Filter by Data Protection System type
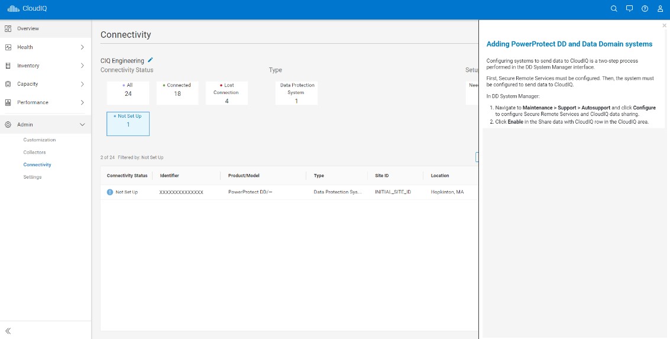Screen dimensions: 670x339 (x=296, y=93)
